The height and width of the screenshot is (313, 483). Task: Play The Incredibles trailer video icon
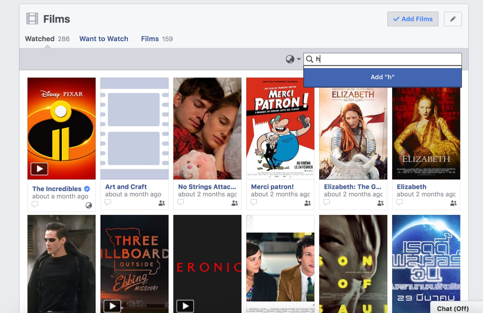39,169
